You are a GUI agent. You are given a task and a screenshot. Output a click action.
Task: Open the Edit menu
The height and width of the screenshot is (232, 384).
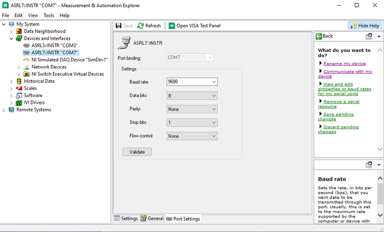(19, 15)
